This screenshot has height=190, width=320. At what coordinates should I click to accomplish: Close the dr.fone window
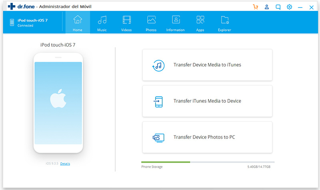[311, 8]
